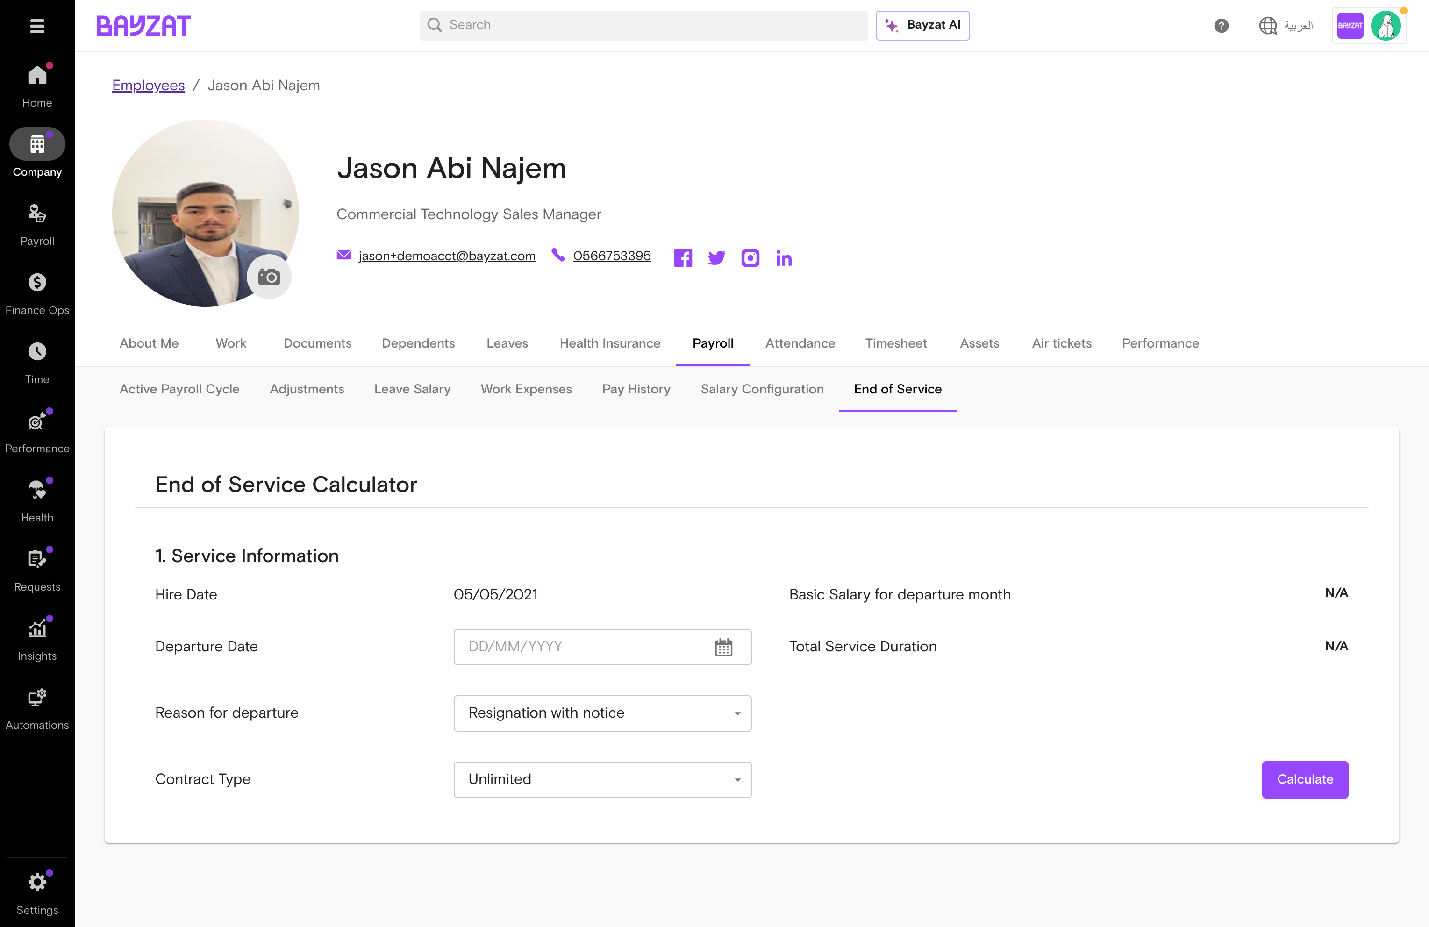Click the Instagram profile icon
Viewport: 1429px width, 927px height.
tap(750, 258)
